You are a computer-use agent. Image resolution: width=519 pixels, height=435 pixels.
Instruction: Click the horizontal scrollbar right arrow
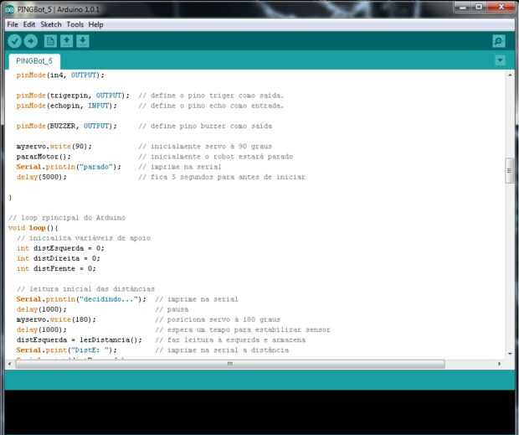coord(499,364)
